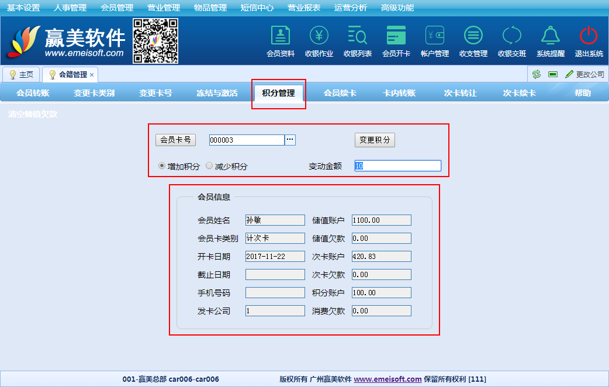Close the 会籍管理 tab
This screenshot has height=387, width=609.
[x=92, y=75]
